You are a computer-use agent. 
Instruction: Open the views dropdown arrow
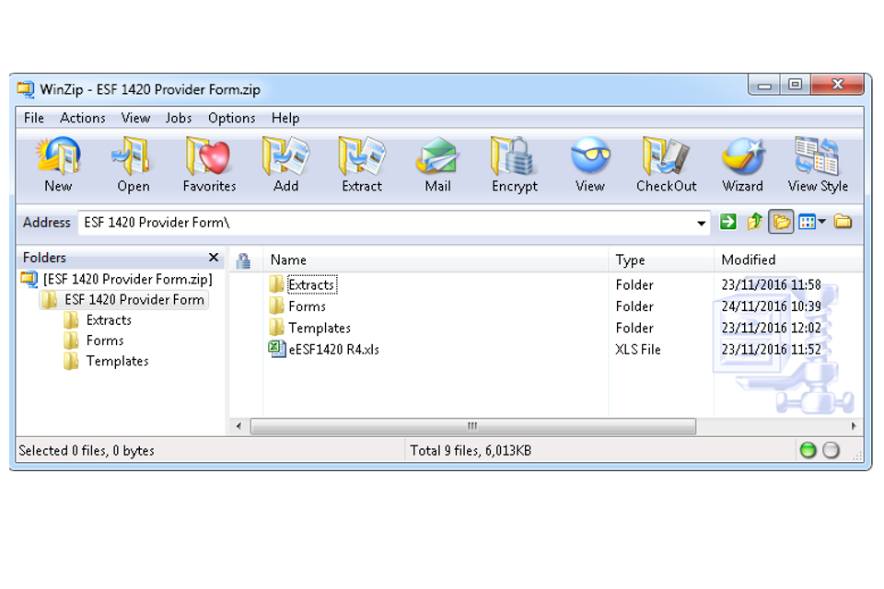tap(822, 222)
